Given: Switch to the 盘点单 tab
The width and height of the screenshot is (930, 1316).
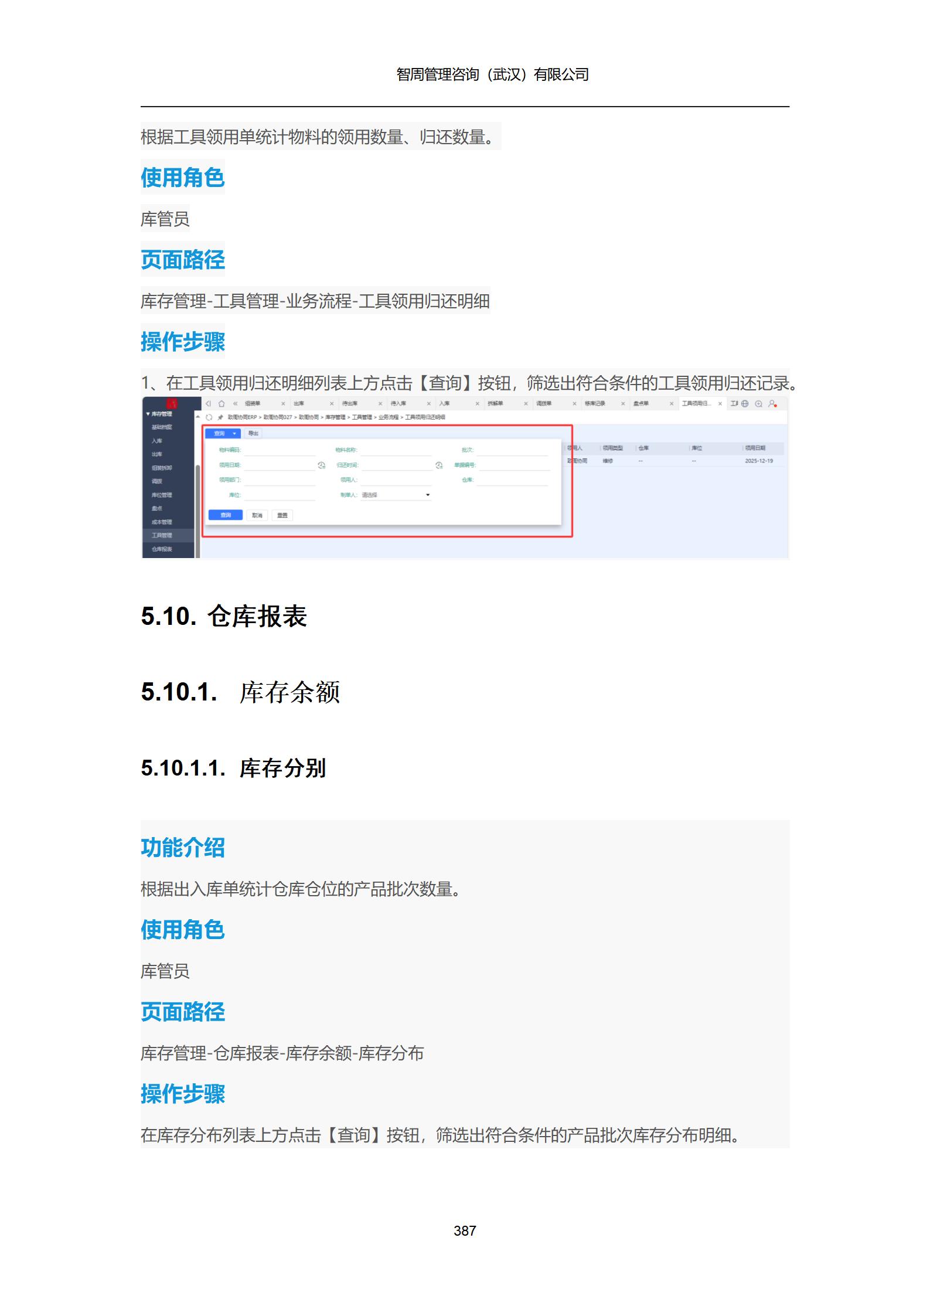Looking at the screenshot, I should [x=641, y=403].
